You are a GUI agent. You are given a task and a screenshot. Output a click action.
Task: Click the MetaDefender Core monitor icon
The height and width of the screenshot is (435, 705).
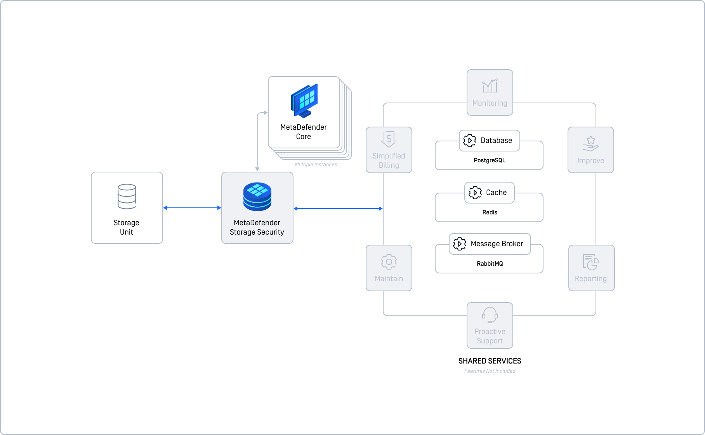click(x=304, y=101)
